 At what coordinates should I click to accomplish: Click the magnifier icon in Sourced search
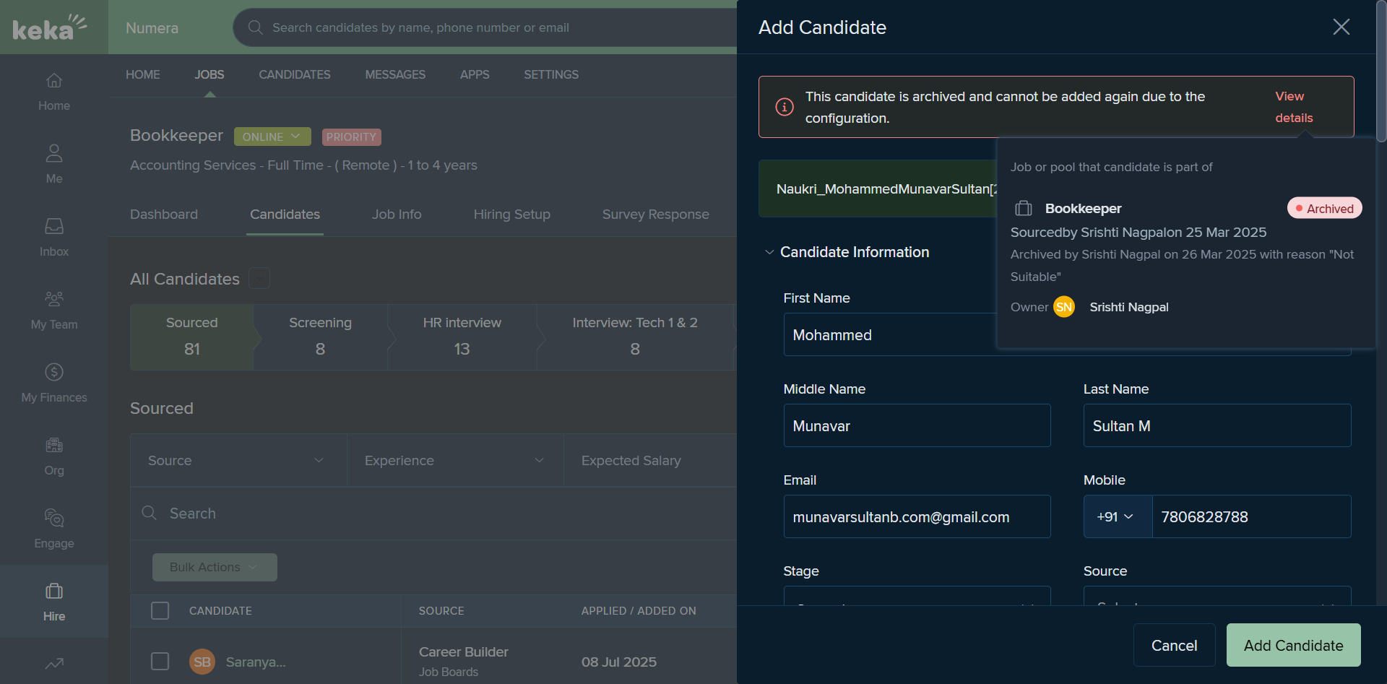click(x=150, y=513)
